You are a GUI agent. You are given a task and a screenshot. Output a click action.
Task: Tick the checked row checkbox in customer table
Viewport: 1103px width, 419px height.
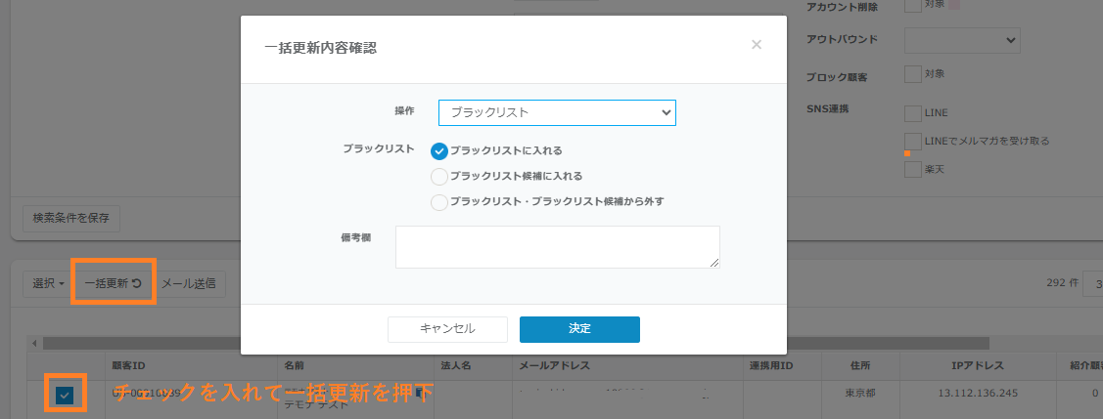tap(64, 395)
